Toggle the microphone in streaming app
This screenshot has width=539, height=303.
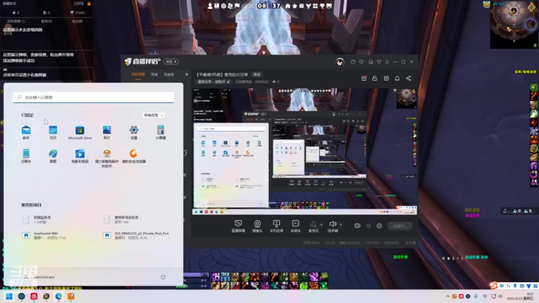[x=313, y=226]
